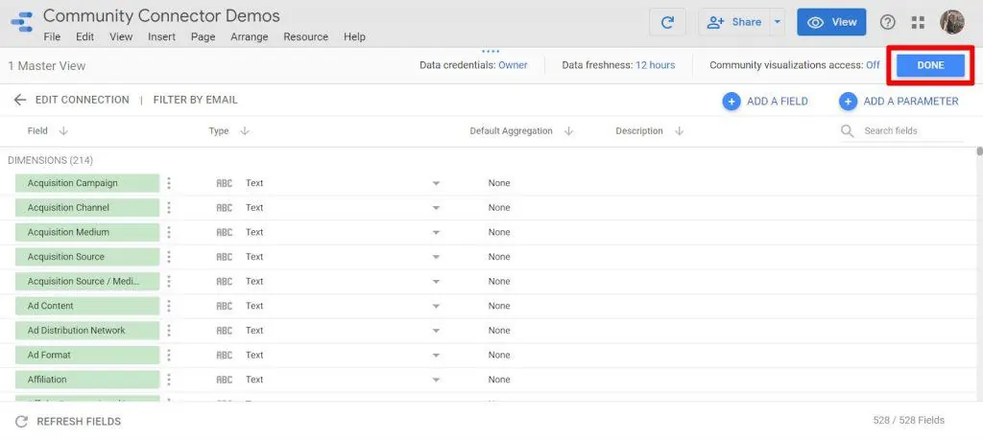The width and height of the screenshot is (983, 440).
Task: Click the plus icon for Add a Field
Action: pyautogui.click(x=731, y=102)
